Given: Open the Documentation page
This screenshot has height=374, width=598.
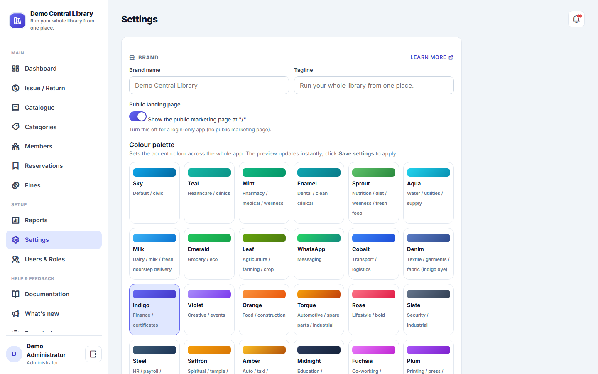Looking at the screenshot, I should (x=54, y=294).
